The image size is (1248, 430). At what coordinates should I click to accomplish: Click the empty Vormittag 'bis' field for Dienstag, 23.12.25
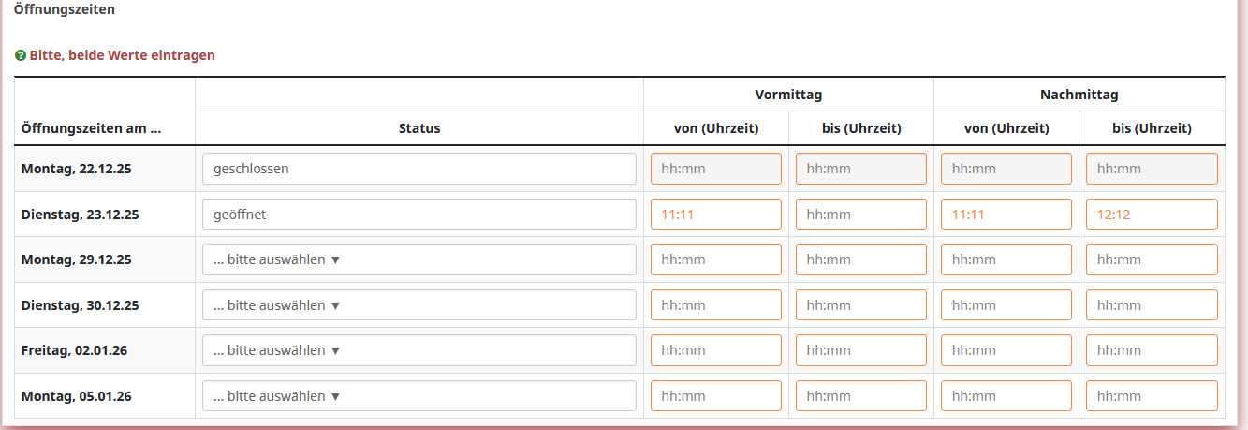pos(860,215)
